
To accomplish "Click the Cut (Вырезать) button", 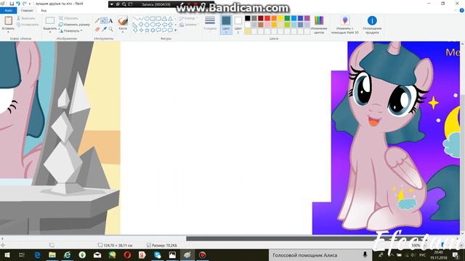I will (26, 18).
